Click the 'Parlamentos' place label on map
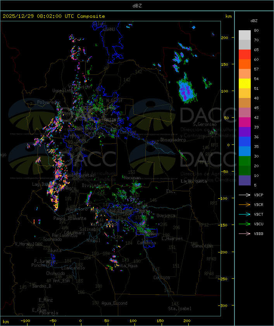This screenshot has height=326, width=274. pos(65,235)
